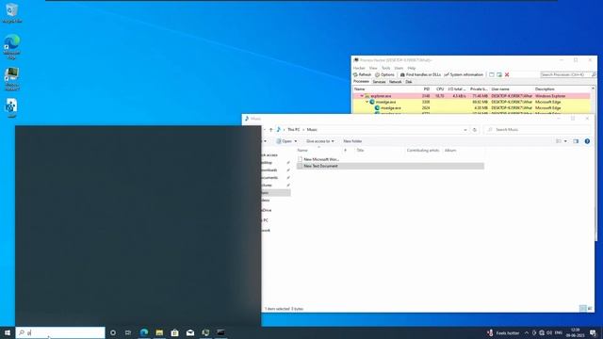Switch to large icons view in status bar
The width and height of the screenshot is (603, 339).
click(590, 308)
